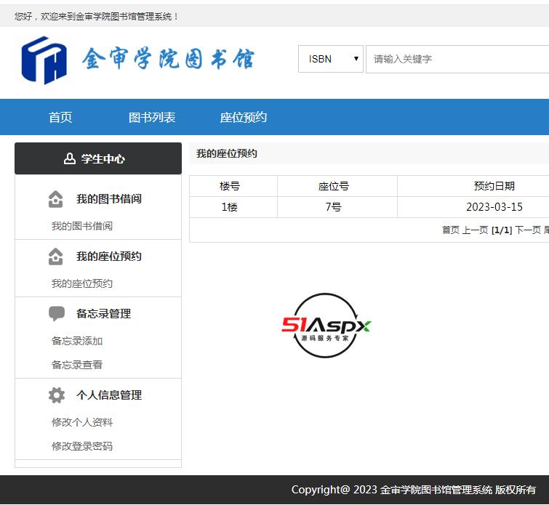The width and height of the screenshot is (549, 505).
Task: Click the 预约日期 column header
Action: 494,186
